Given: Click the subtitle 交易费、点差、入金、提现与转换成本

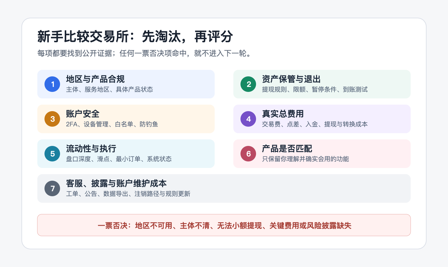Looking at the screenshot, I should [x=315, y=124].
